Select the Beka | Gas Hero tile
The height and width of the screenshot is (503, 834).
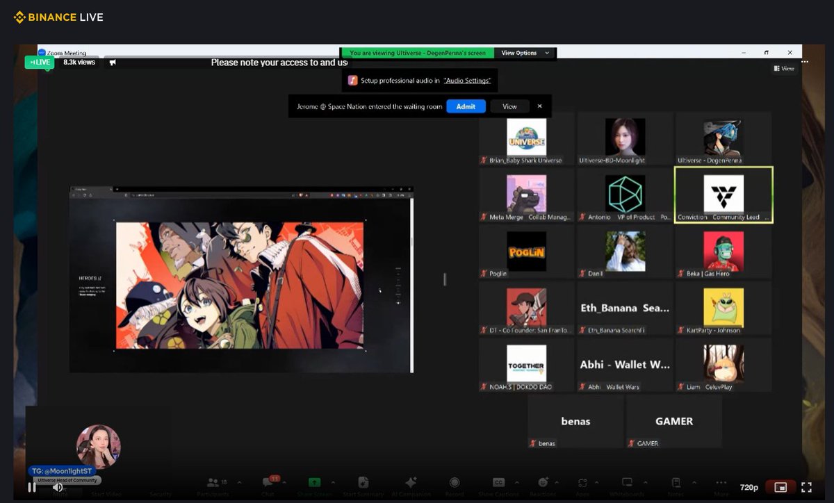coord(723,251)
